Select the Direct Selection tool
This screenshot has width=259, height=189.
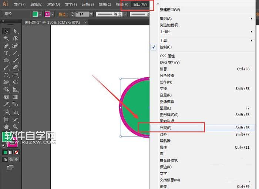(x=15, y=31)
